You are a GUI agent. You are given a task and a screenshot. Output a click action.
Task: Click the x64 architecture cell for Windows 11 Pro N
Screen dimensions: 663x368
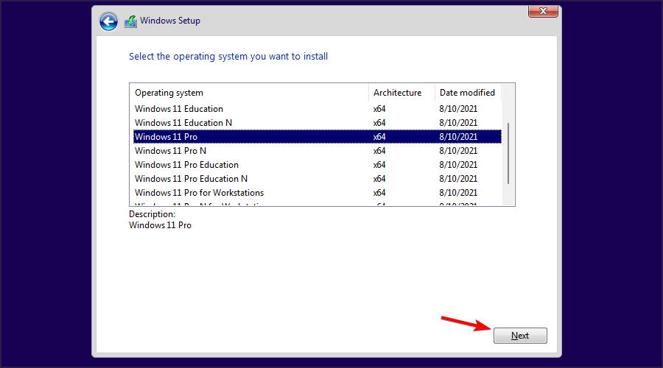coord(379,151)
